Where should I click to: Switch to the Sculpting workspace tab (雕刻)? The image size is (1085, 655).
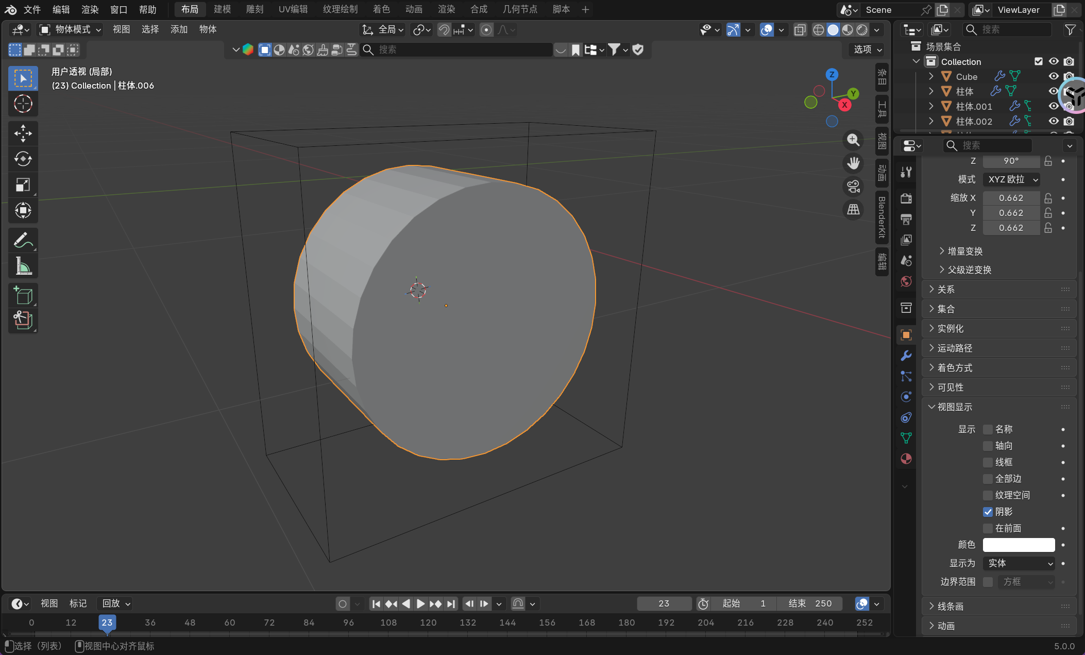[255, 9]
